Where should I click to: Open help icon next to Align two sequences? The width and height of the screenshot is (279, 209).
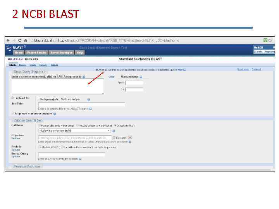(55, 114)
